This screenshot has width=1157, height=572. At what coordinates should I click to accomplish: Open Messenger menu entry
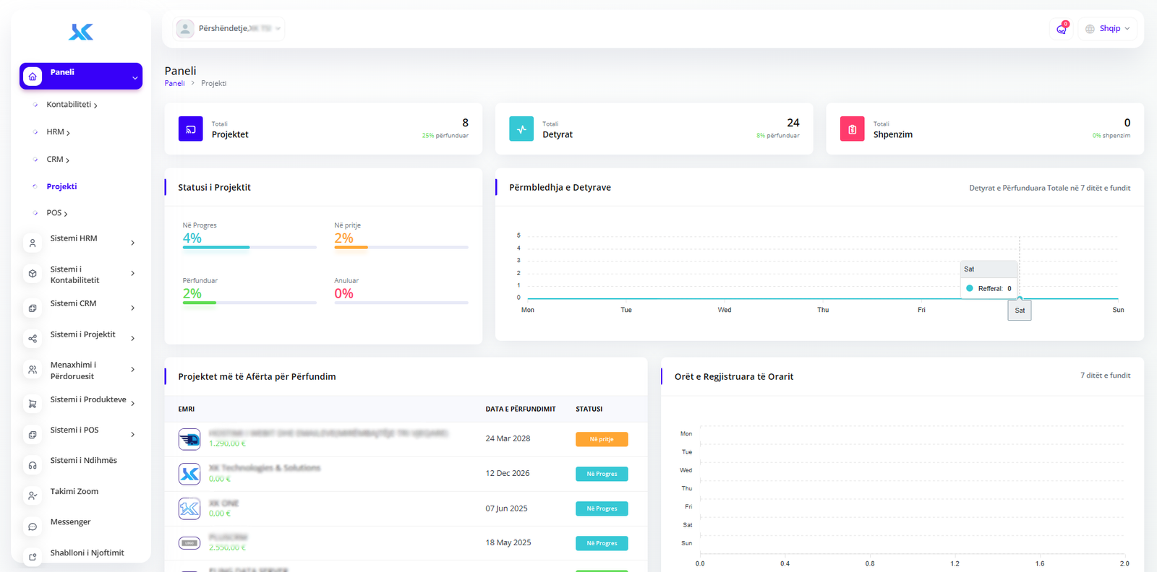click(70, 521)
